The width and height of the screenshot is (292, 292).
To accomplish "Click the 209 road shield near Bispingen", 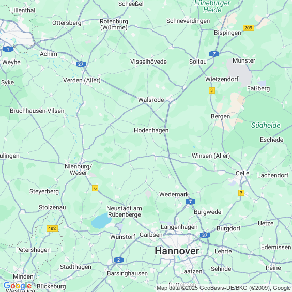I will point(249,28).
